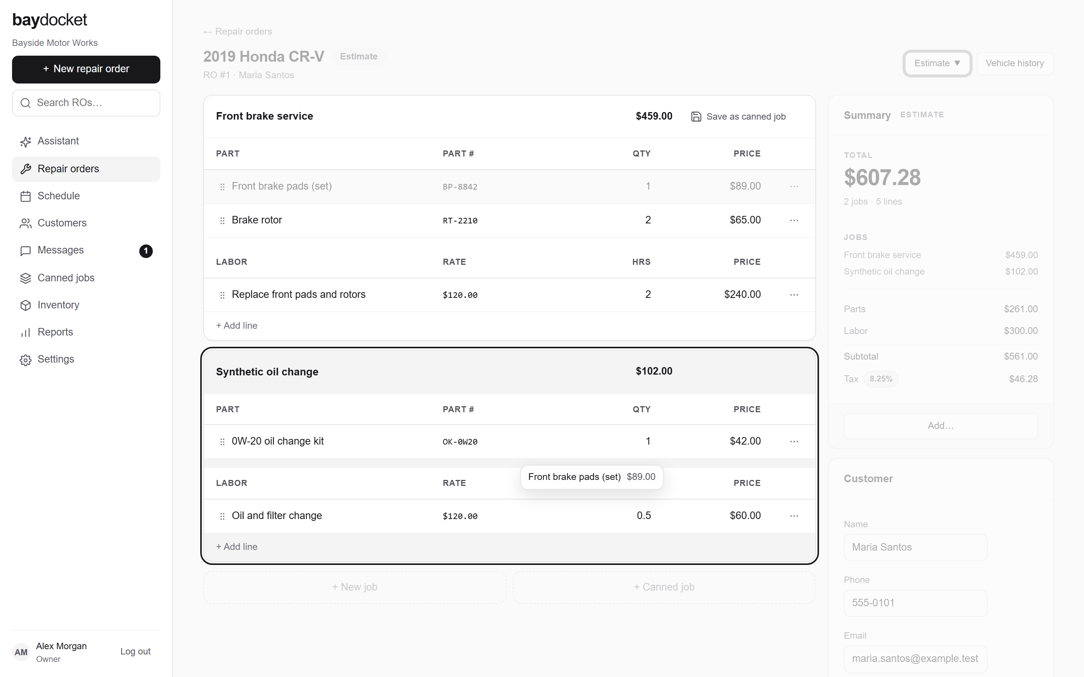The width and height of the screenshot is (1084, 677).
Task: Click the Synthetic oil change job title
Action: click(x=267, y=372)
